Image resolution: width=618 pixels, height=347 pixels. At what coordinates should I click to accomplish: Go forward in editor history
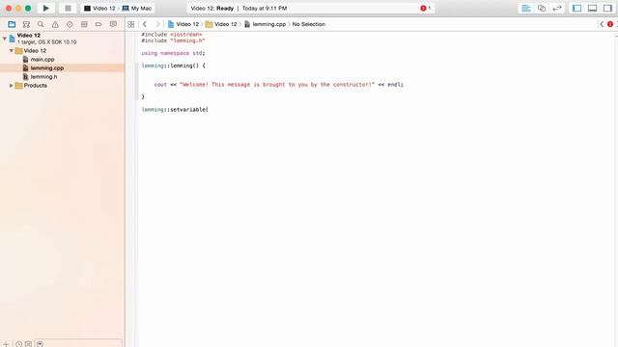[157, 24]
